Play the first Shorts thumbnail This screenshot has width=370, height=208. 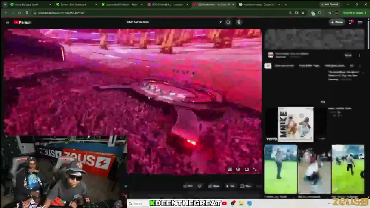(281, 169)
